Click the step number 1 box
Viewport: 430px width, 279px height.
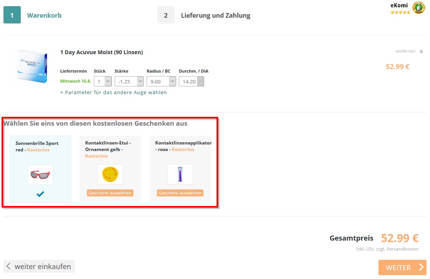coord(12,15)
